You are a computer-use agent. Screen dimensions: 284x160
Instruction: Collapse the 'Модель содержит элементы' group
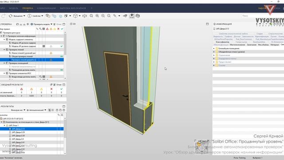click(x=4, y=40)
